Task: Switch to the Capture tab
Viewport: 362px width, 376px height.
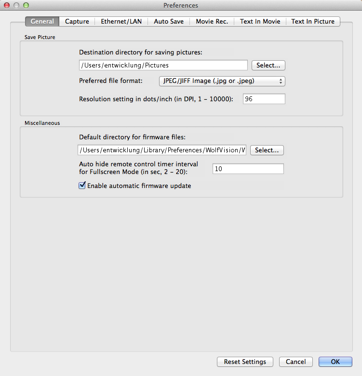Action: tap(77, 21)
